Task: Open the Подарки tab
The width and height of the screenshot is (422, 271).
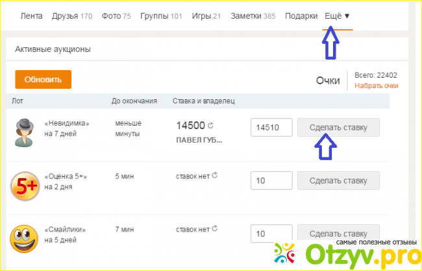Action: (x=303, y=15)
